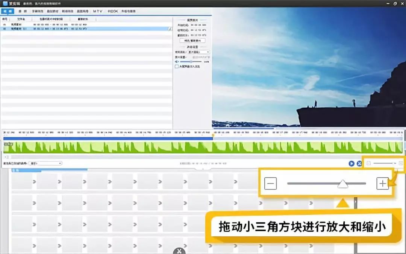Image resolution: width=406 pixels, height=254 pixels.
Task: Click the green audio waveform track
Action: [x=203, y=147]
